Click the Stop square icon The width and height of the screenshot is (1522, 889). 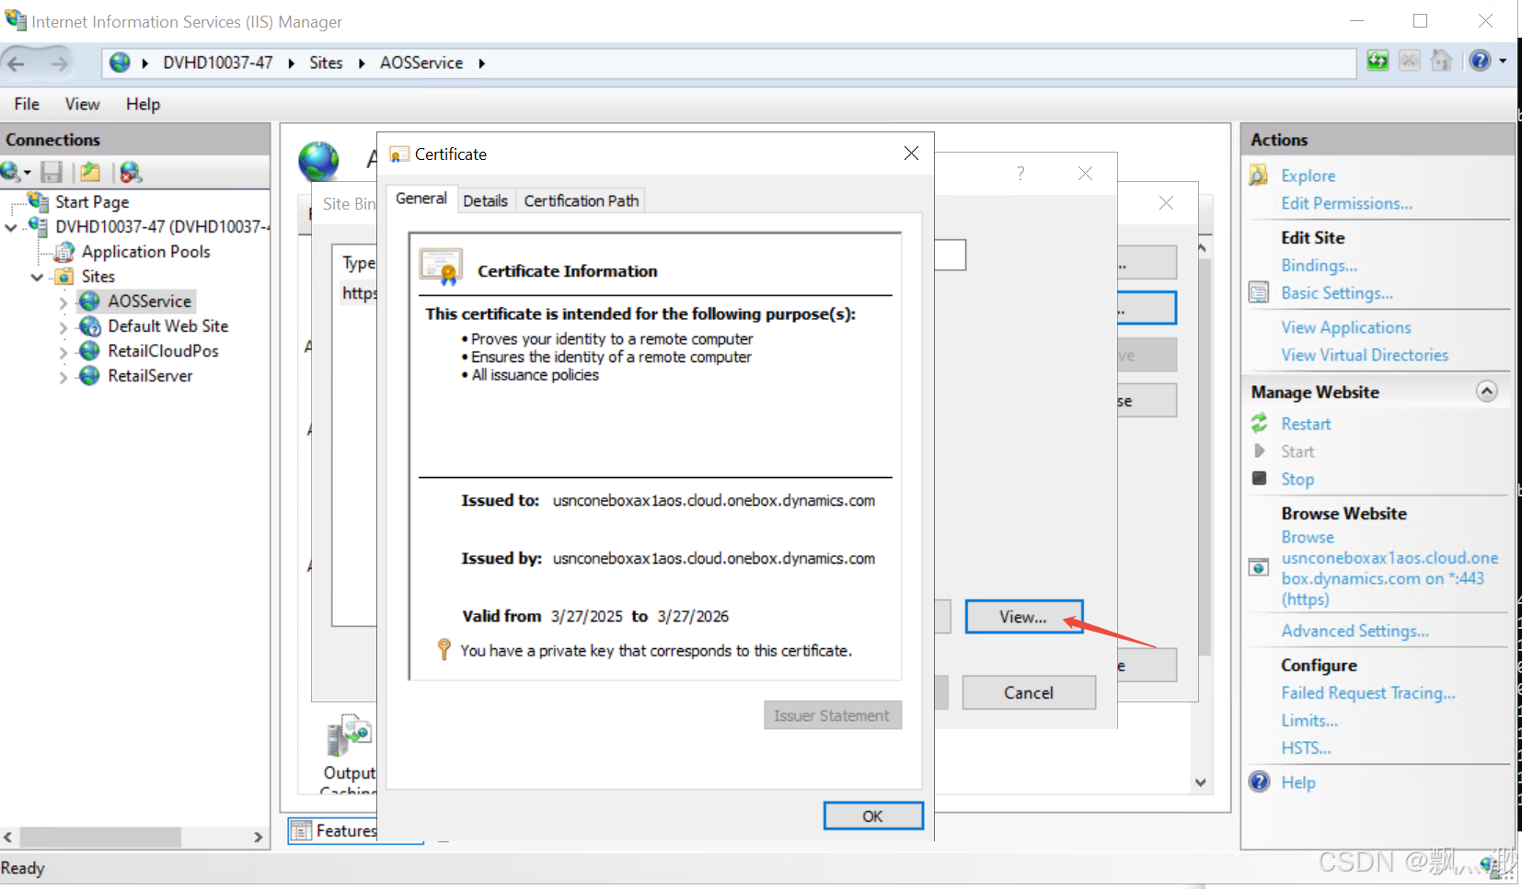[1259, 478]
